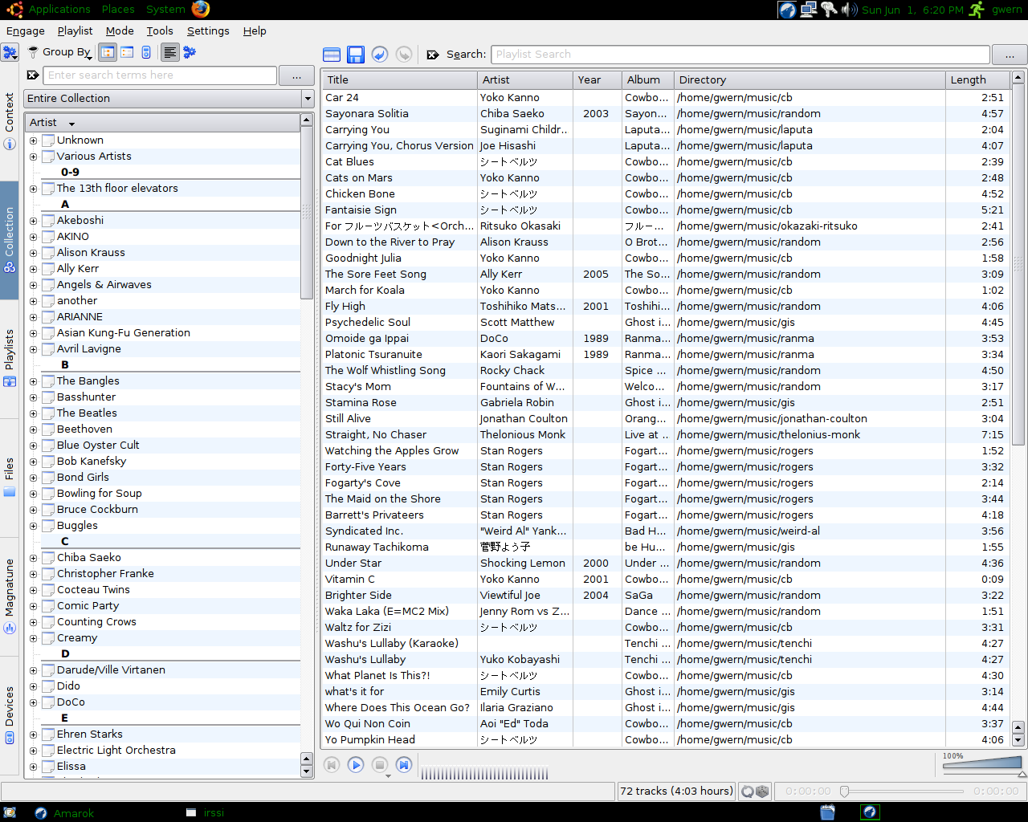Switch to the Devices sidebar tab

pos(10,715)
